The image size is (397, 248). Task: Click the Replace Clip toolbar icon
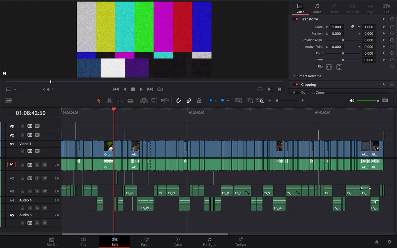point(165,100)
